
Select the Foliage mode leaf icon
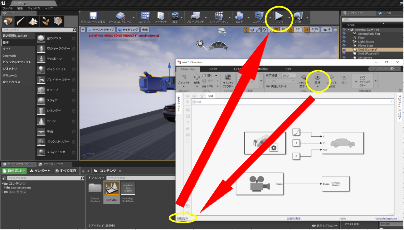tap(46, 21)
